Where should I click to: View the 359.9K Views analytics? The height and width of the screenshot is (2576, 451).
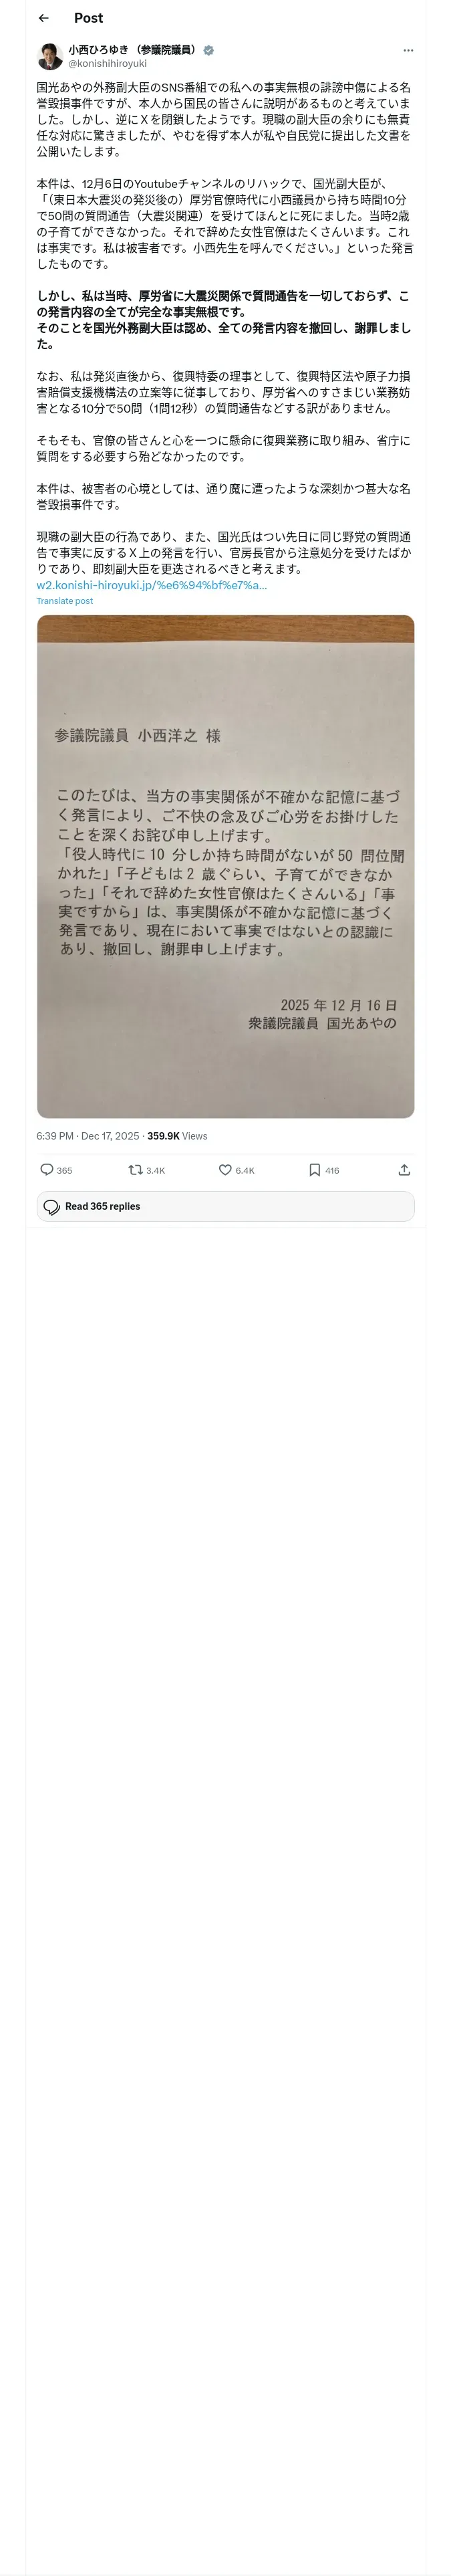tap(177, 1136)
